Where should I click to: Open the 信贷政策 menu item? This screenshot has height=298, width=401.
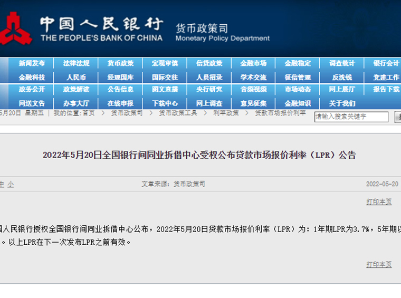coord(209,63)
